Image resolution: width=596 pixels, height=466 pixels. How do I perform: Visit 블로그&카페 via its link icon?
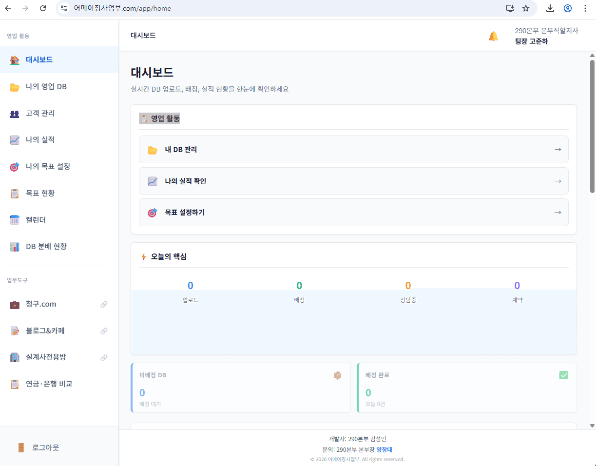coord(103,330)
